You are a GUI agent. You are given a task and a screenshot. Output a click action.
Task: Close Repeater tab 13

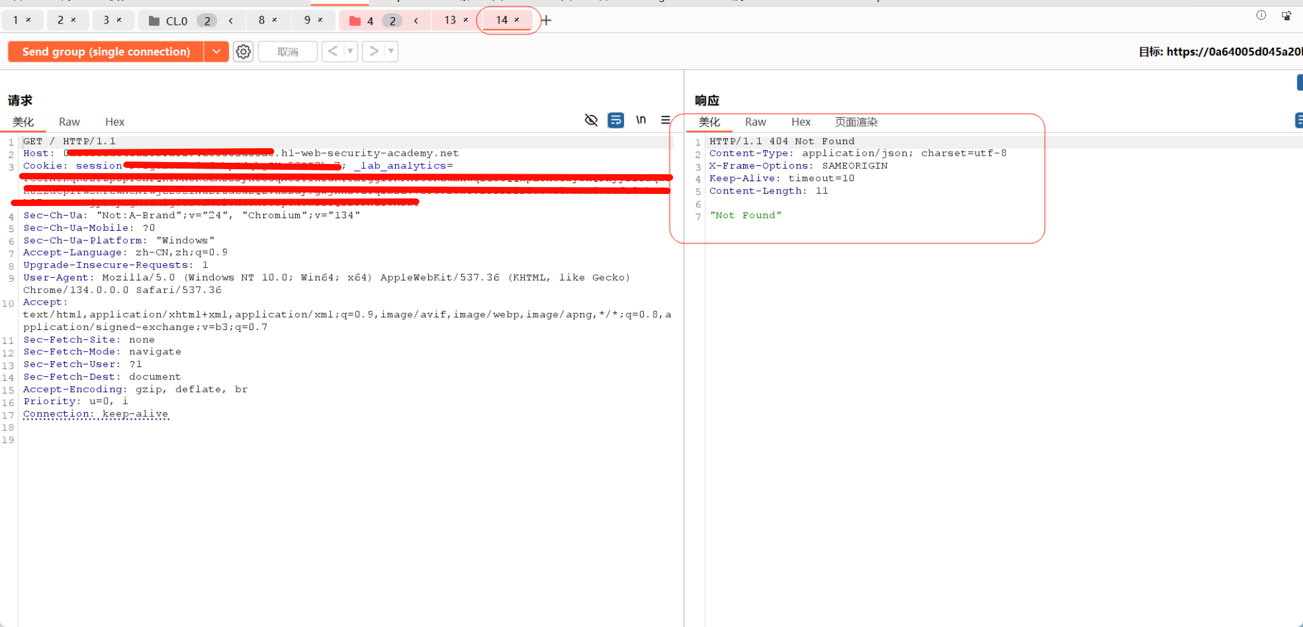[466, 20]
